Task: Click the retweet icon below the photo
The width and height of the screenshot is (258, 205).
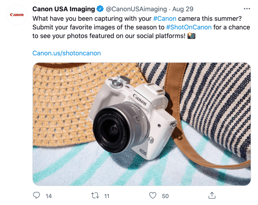Action: 95,195
